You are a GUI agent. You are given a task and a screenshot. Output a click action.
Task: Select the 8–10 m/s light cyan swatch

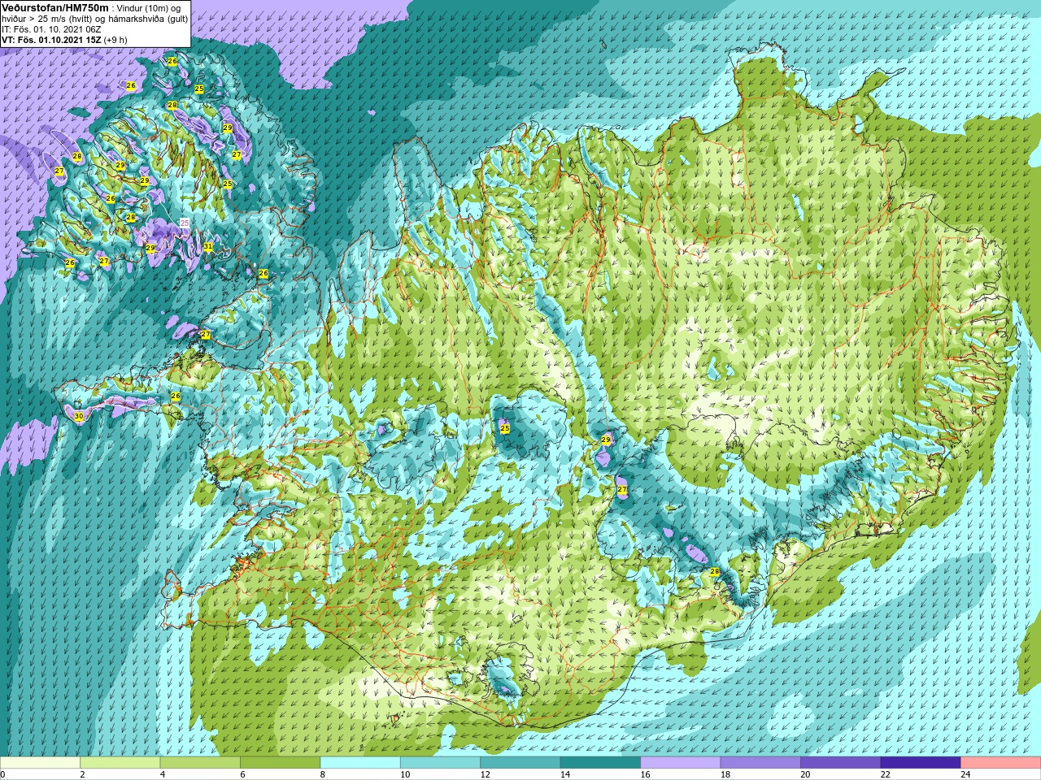tap(360, 763)
